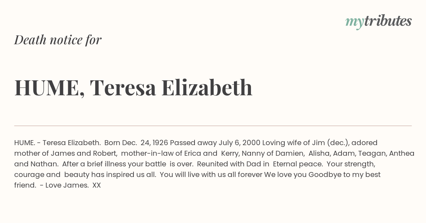This screenshot has width=426, height=223.
Task: Click 'Passed away July 6, 2000' text
Action: click(215, 143)
